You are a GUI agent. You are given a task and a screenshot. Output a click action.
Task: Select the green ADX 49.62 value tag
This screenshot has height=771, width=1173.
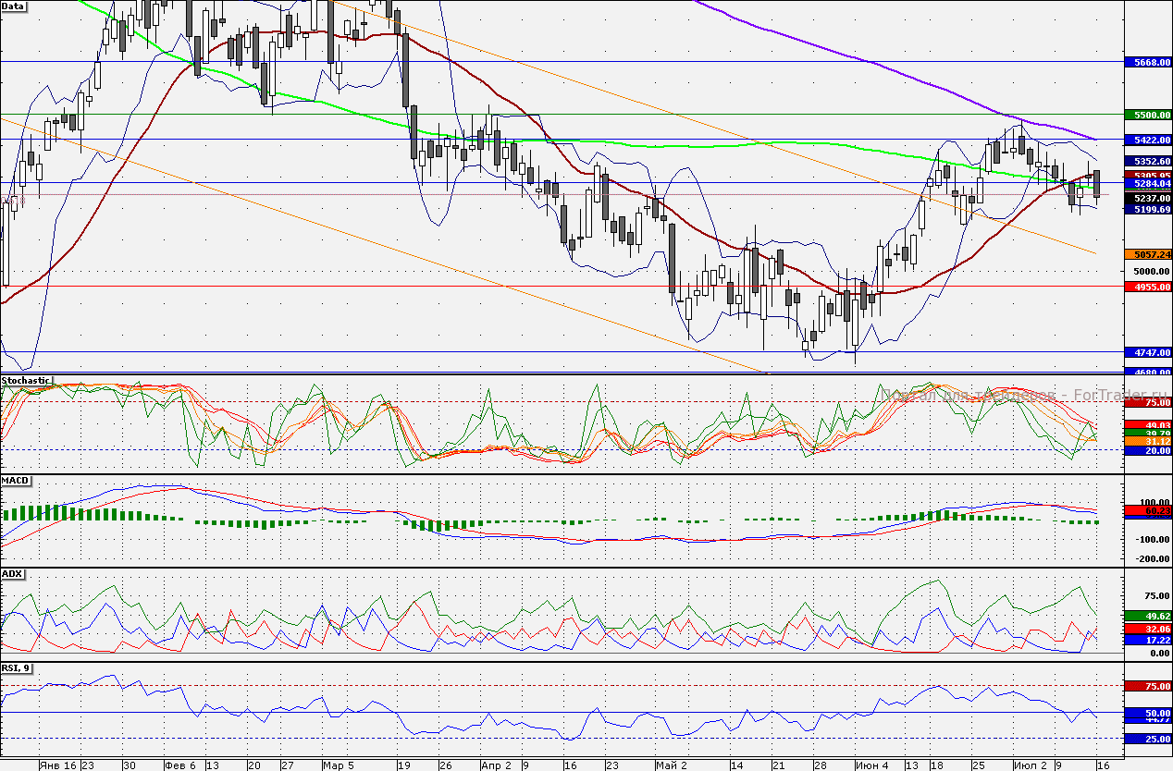click(1147, 615)
